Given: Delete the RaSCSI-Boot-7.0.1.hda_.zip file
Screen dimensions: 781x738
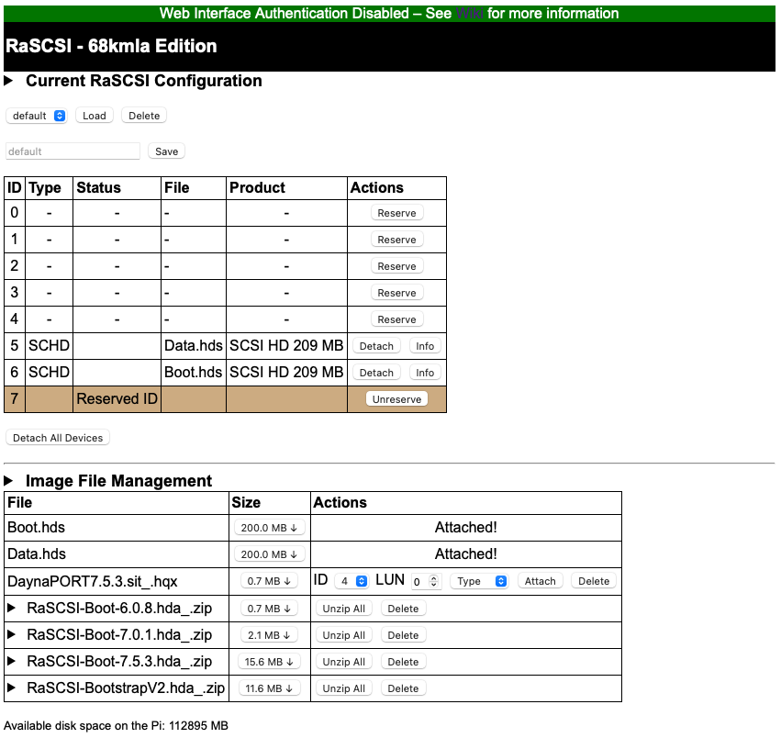Looking at the screenshot, I should coord(402,635).
